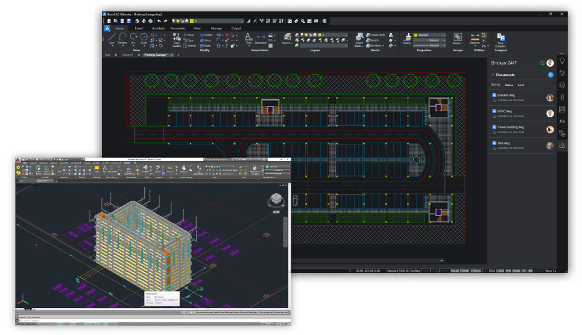Open the Layers panel icon in side strip

[x=562, y=85]
